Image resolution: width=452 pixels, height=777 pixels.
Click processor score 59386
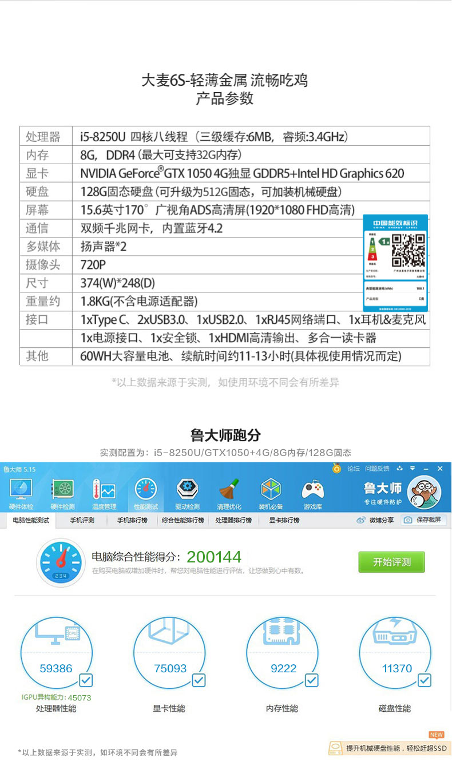56,668
